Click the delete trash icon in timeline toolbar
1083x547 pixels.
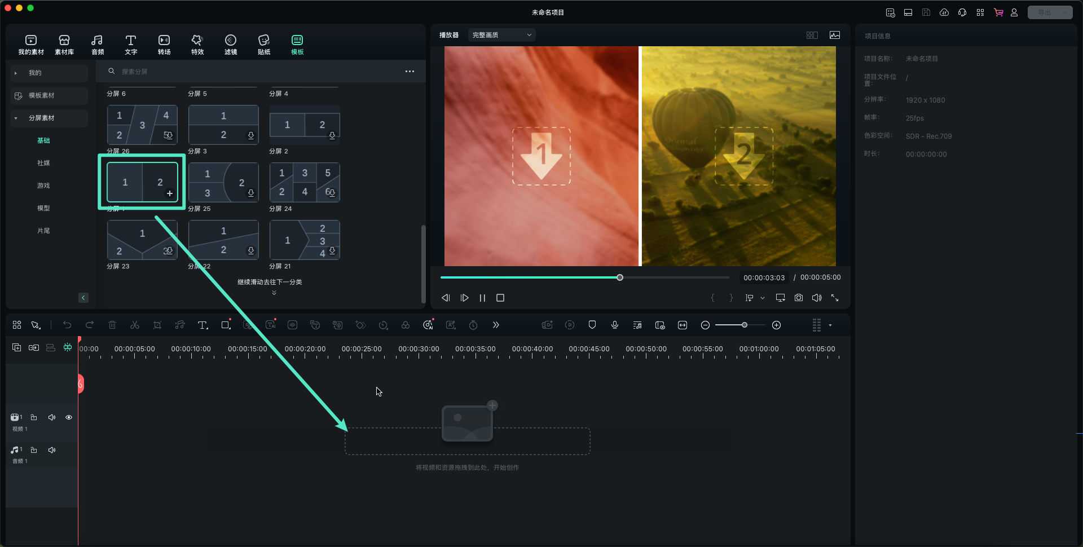point(112,325)
